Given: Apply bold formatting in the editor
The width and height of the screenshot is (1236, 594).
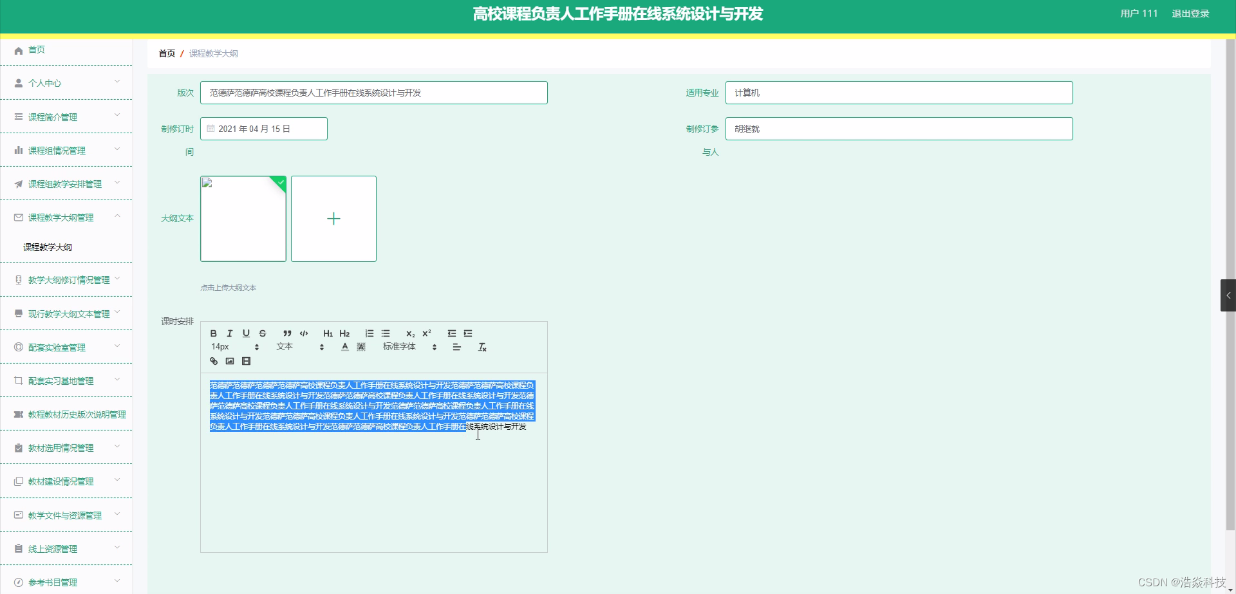Looking at the screenshot, I should [213, 333].
